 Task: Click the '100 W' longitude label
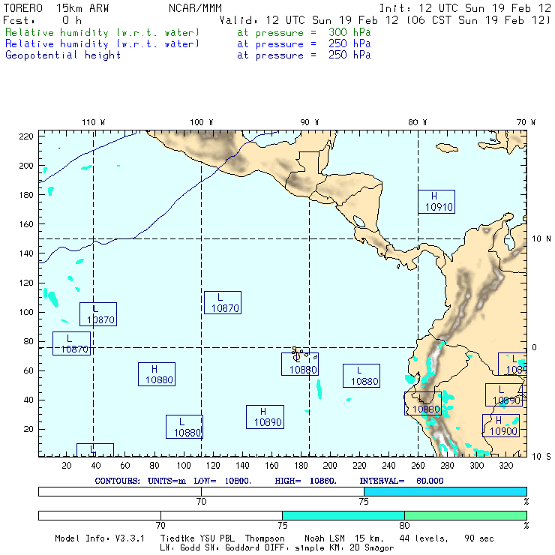tap(202, 122)
